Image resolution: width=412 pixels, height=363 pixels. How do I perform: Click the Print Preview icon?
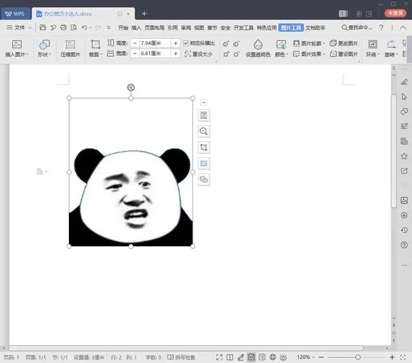coord(74,27)
